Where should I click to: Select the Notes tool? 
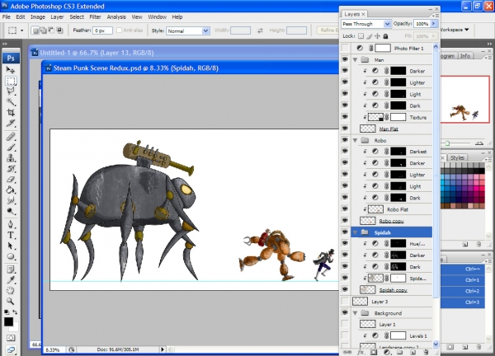(11, 269)
